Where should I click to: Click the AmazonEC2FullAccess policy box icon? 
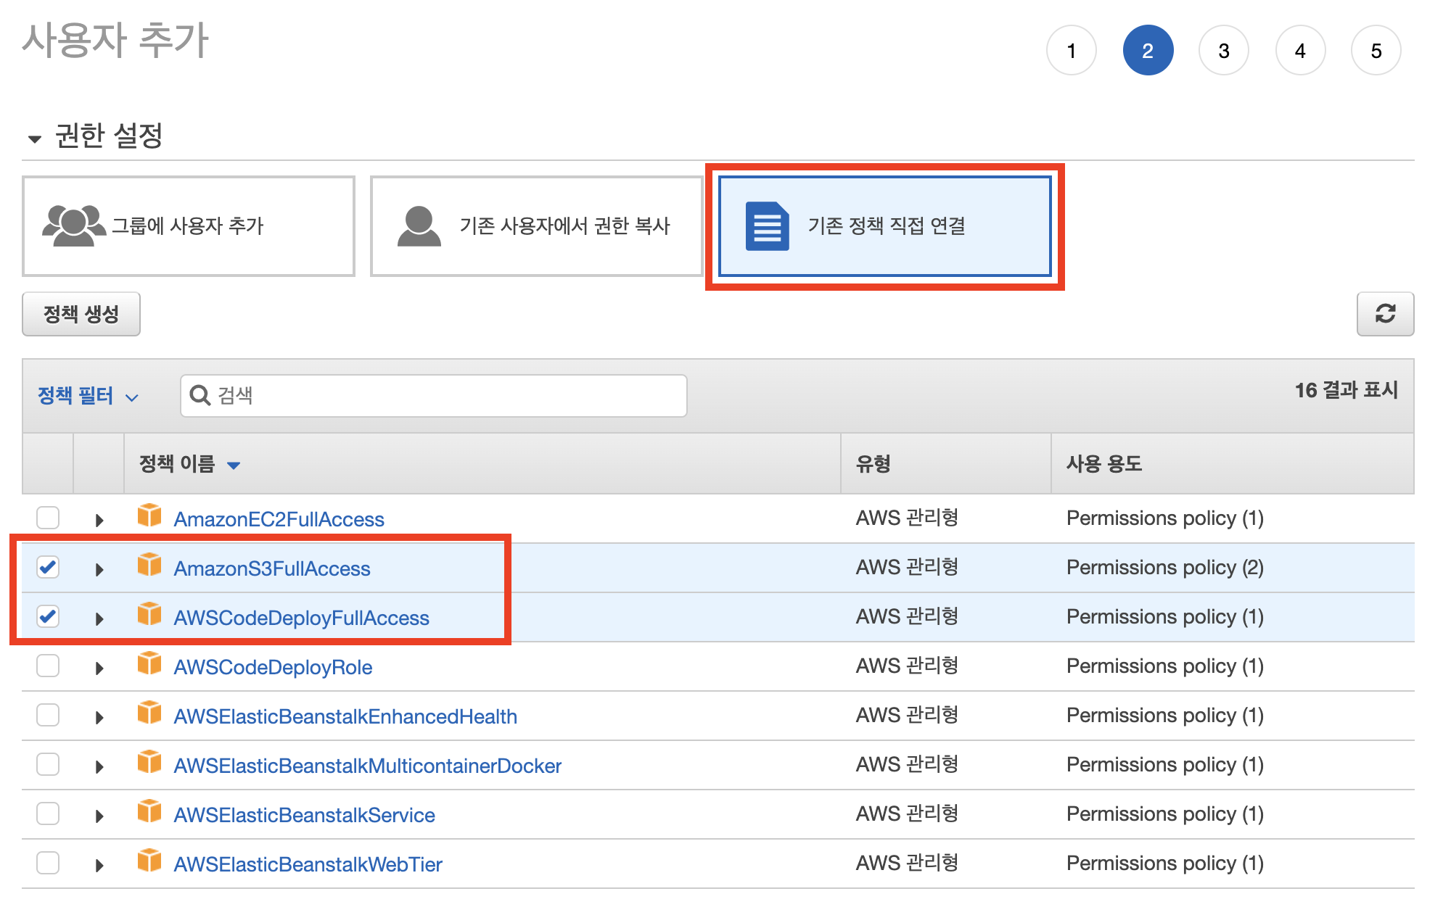tap(149, 516)
